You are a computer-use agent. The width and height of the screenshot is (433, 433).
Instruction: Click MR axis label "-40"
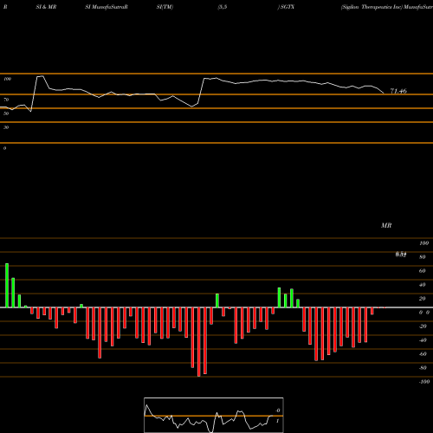(x=423, y=340)
